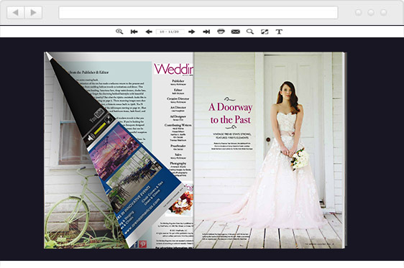
Task: Click the browser forward arrow button
Action: (x=33, y=12)
